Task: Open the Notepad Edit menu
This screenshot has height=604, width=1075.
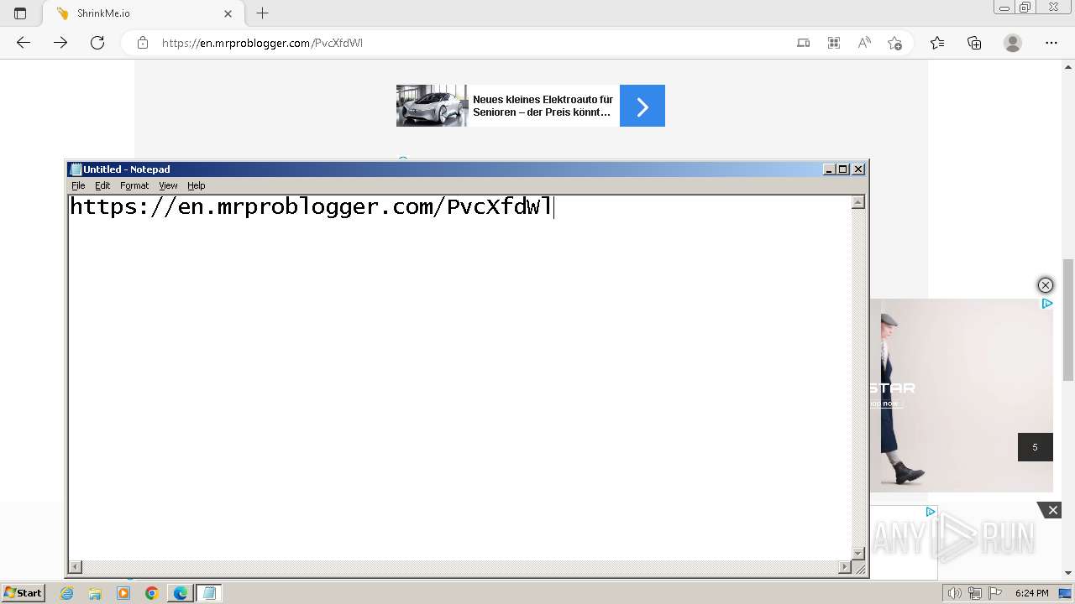Action: [102, 185]
